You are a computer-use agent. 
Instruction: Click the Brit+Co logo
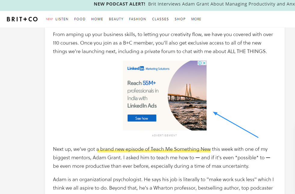click(22, 19)
